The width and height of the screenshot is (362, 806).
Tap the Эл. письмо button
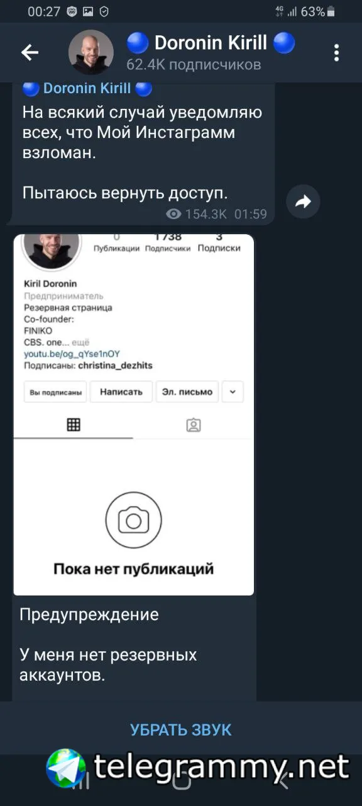tap(187, 392)
